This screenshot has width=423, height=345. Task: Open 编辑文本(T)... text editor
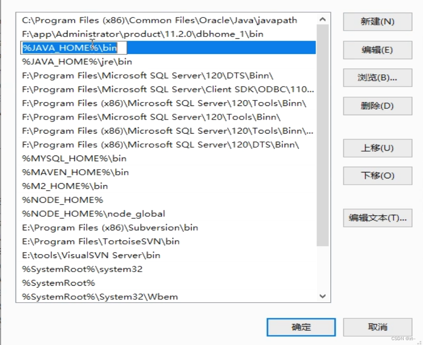pos(377,218)
